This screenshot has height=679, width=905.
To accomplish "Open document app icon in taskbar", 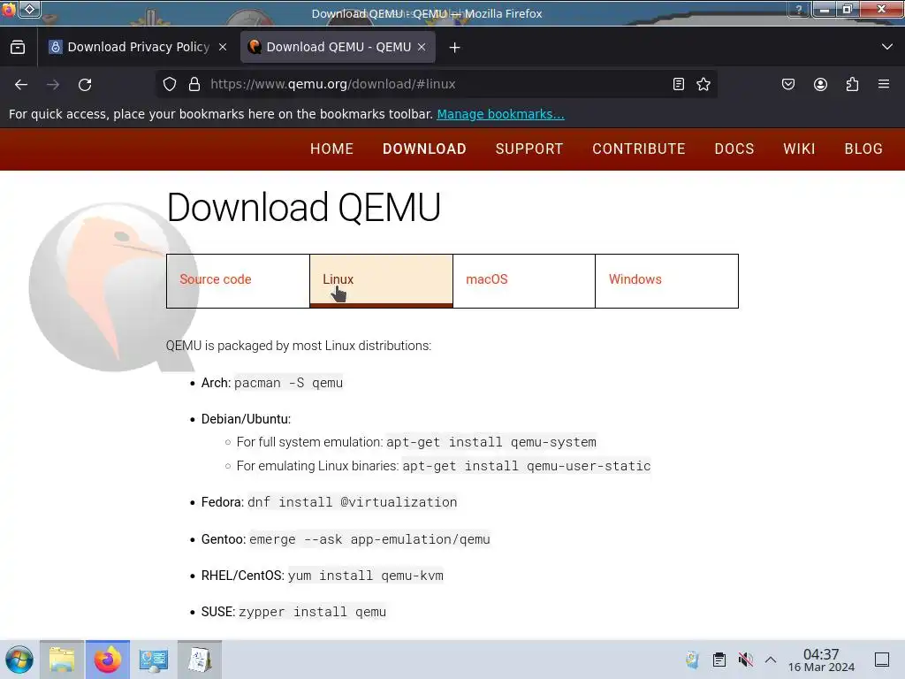I will tap(200, 660).
